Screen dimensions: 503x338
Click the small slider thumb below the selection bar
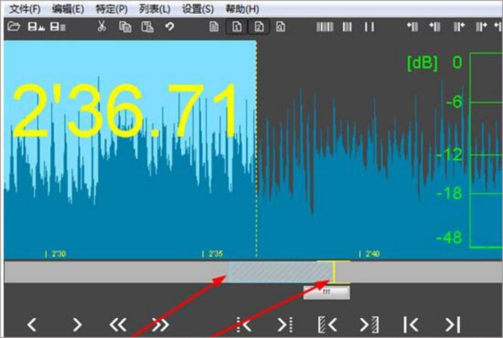(x=326, y=292)
